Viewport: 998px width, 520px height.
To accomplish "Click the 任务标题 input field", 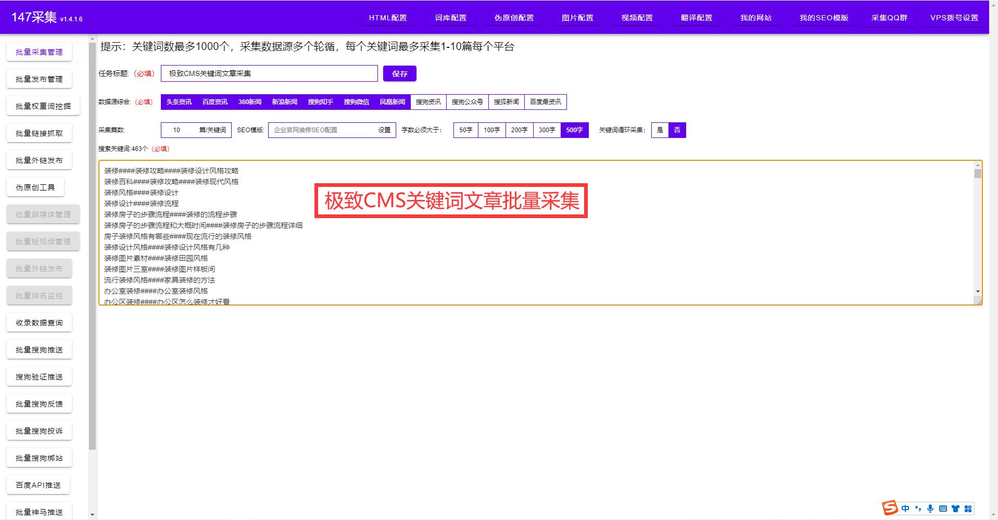I will click(269, 73).
